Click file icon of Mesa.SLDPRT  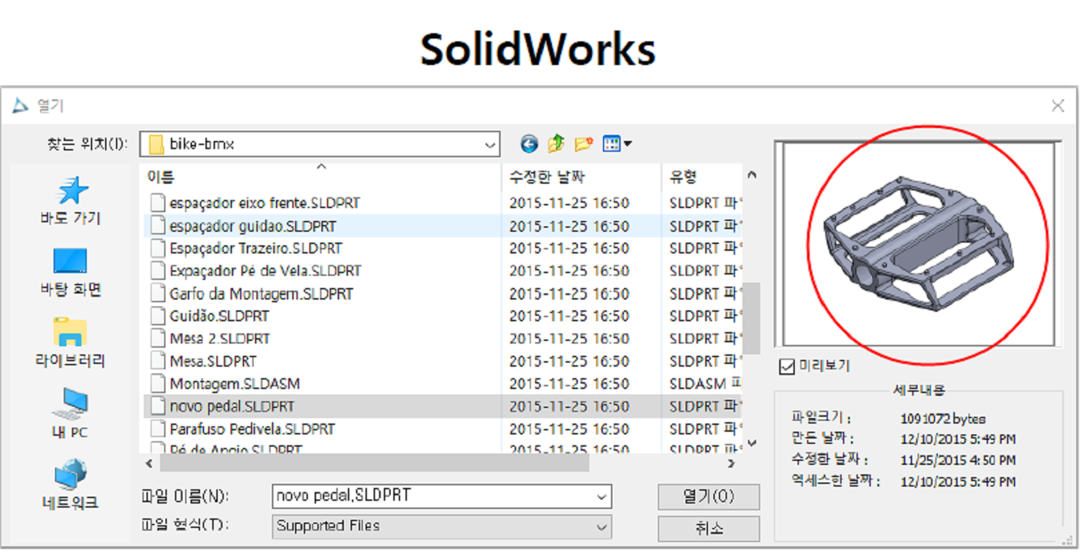point(158,361)
